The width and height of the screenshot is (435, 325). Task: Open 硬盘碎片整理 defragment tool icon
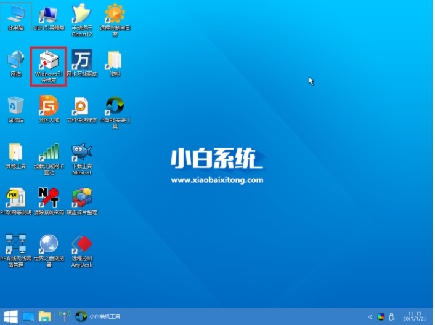point(81,199)
